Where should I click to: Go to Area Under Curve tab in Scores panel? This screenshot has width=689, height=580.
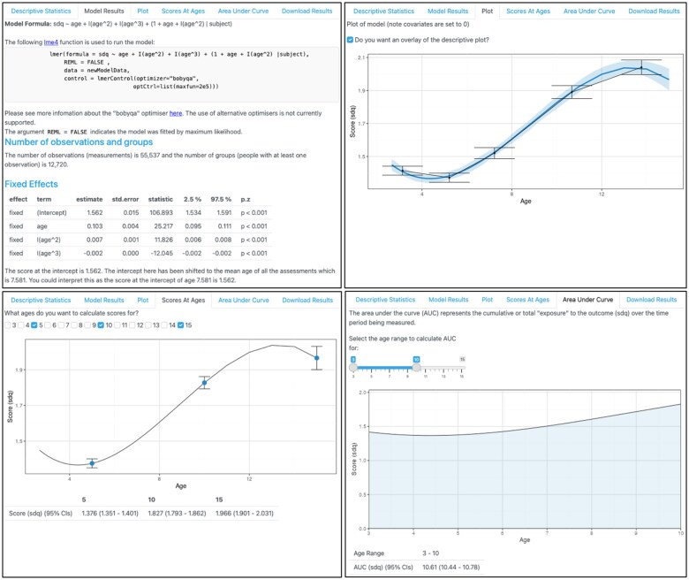pyautogui.click(x=243, y=300)
